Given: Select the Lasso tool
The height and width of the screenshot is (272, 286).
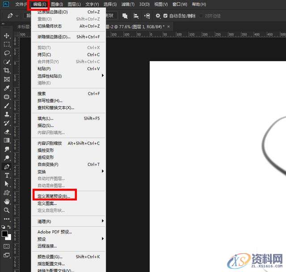Looking at the screenshot, I should (x=7, y=53).
